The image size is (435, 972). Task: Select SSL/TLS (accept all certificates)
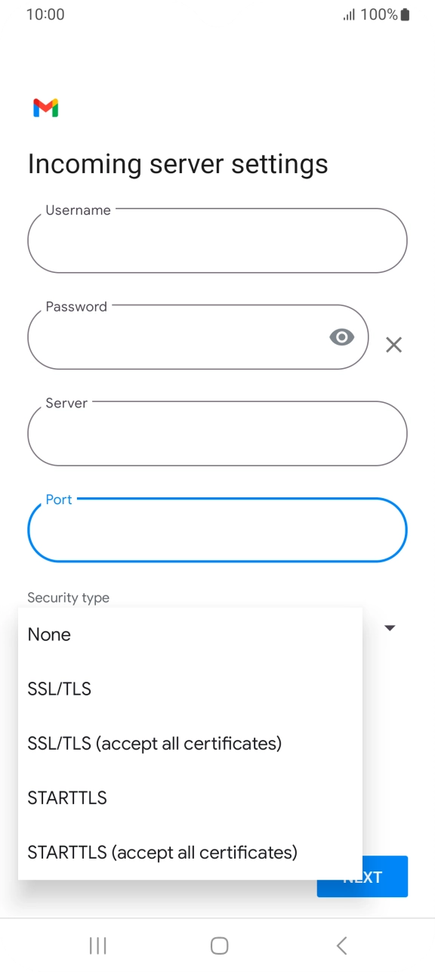[155, 743]
